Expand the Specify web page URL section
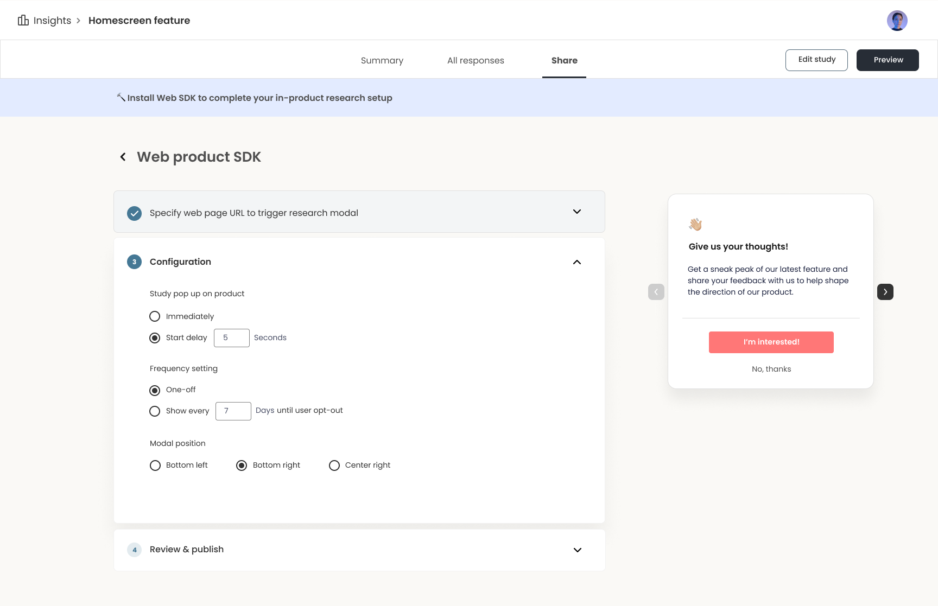Viewport: 938px width, 606px height. pos(577,212)
